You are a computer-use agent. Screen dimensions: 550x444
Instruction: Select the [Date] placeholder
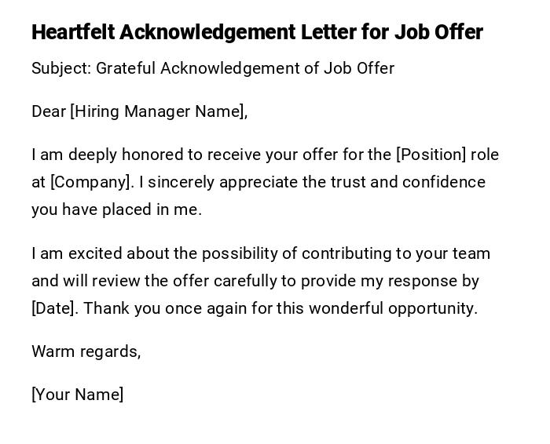(54, 308)
